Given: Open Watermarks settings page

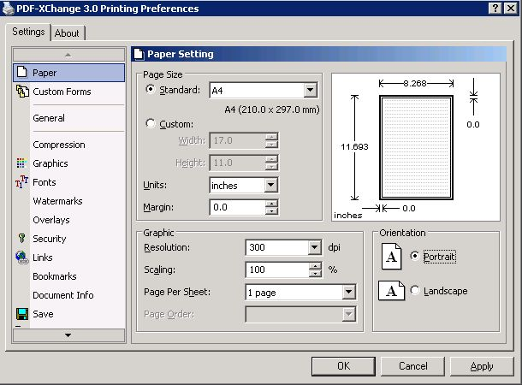Looking at the screenshot, I should pos(57,201).
